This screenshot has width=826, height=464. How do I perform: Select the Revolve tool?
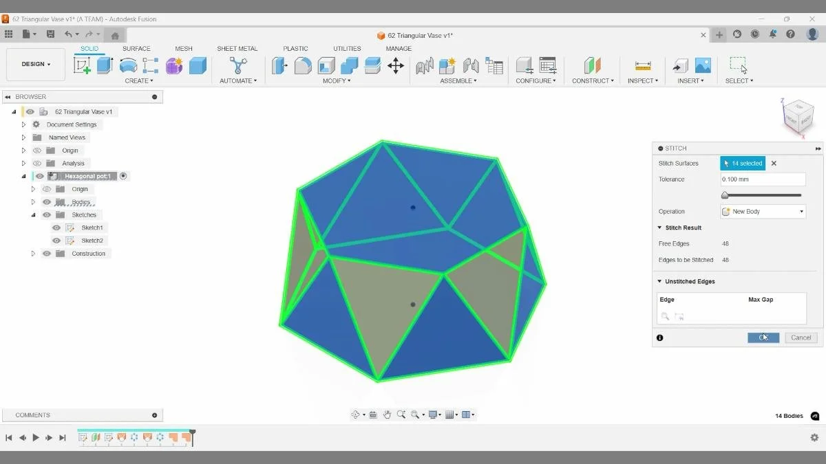click(128, 65)
